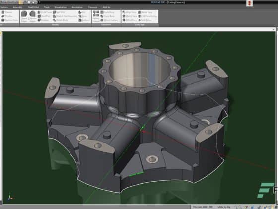Expand the Mirror Feature dropdown arrow

pyautogui.click(x=119, y=20)
